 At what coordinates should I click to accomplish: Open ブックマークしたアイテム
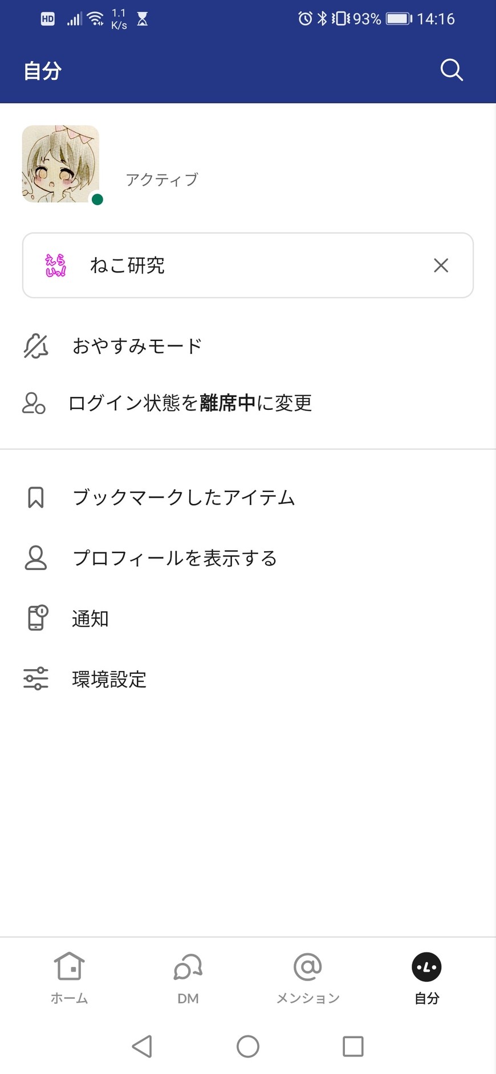[184, 498]
